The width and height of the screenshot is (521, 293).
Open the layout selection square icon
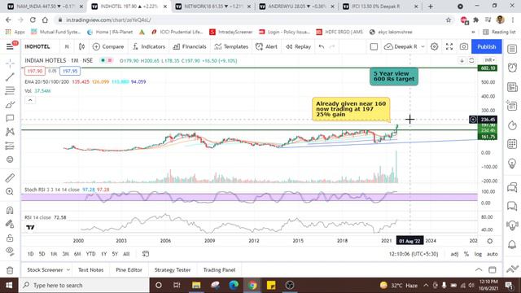pyautogui.click(x=374, y=47)
